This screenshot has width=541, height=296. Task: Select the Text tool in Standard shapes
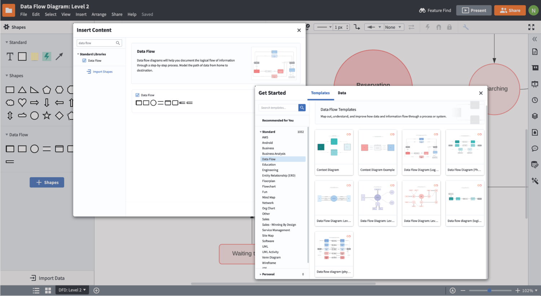point(10,56)
